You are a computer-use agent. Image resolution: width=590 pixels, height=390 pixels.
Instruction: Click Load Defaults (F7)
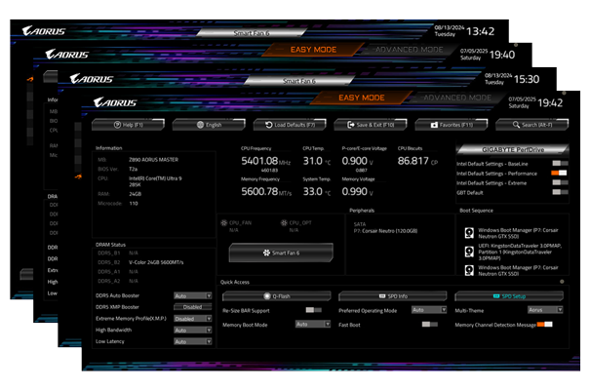(290, 125)
